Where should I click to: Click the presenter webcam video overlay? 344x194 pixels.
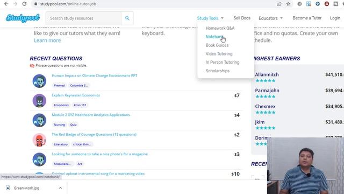click(x=305, y=165)
